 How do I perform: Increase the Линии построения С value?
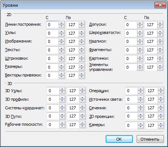tap(61, 23)
